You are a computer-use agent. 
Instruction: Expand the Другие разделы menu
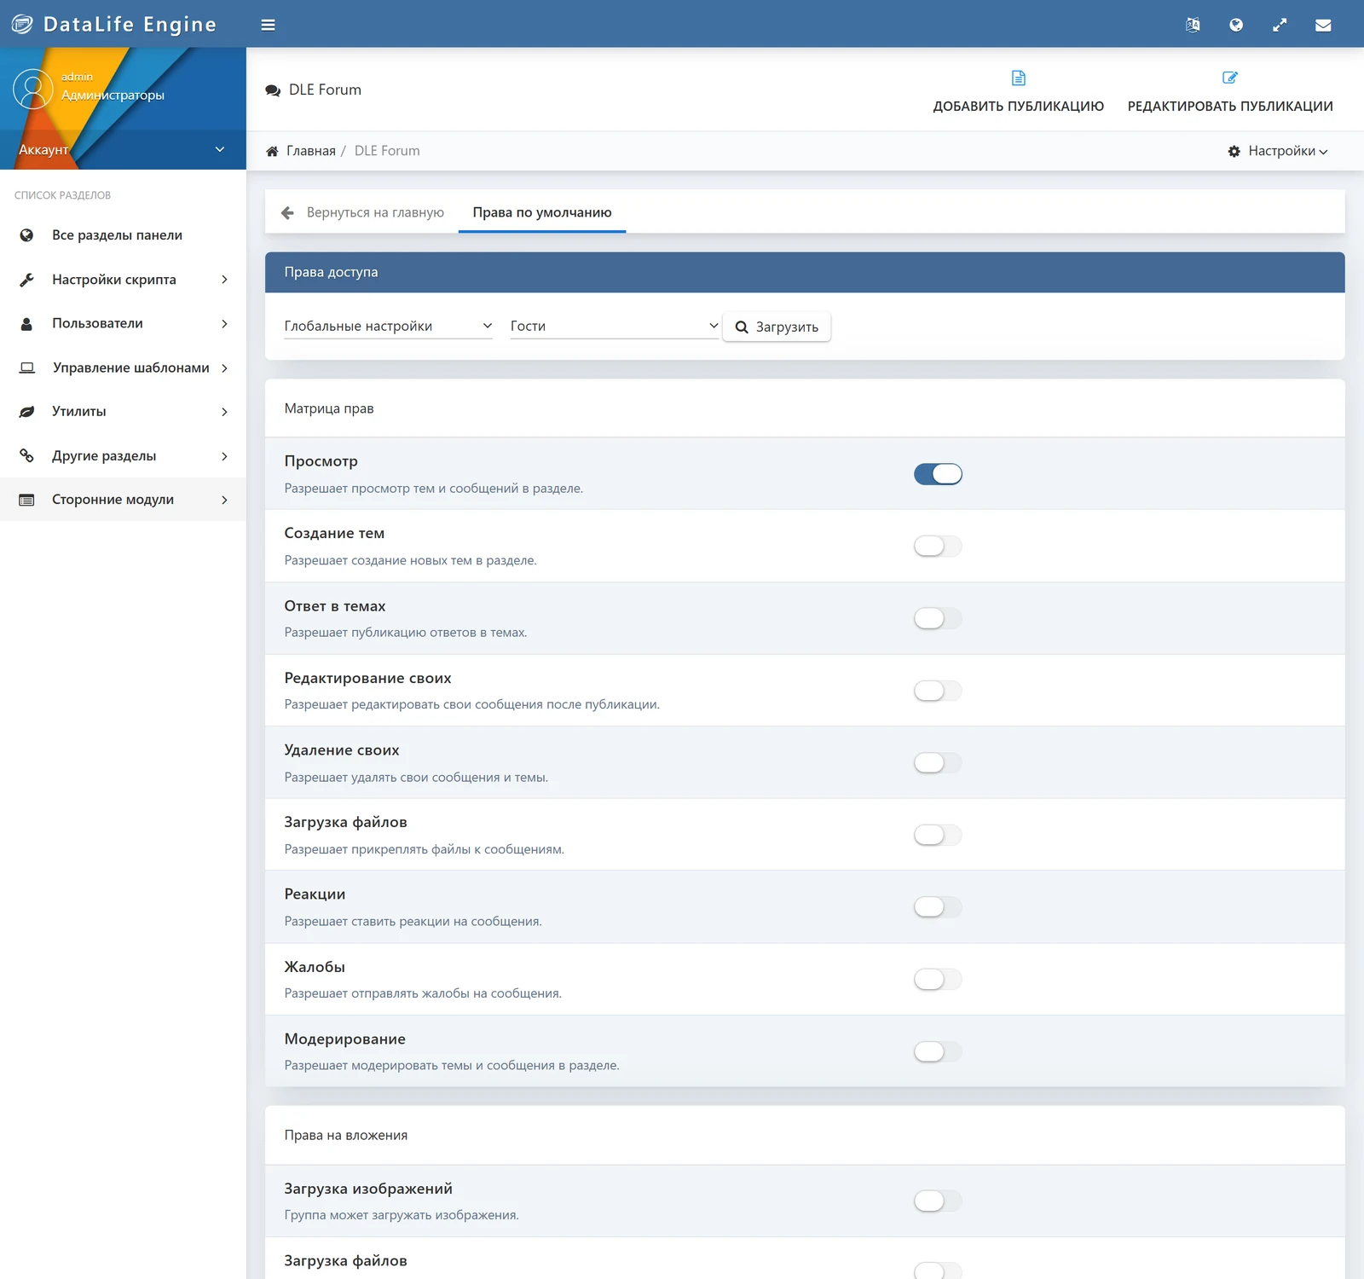tap(123, 456)
